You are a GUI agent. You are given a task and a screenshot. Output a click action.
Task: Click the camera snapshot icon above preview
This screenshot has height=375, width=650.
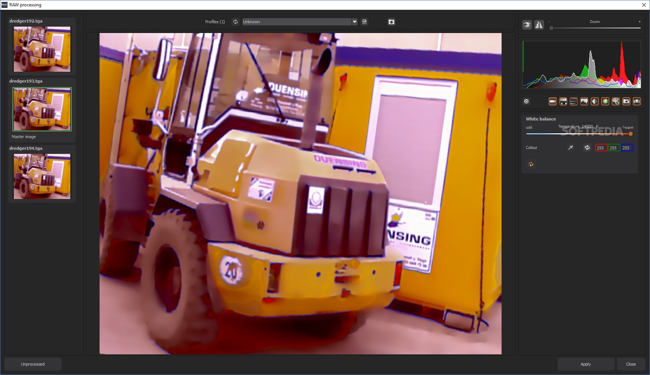click(392, 22)
